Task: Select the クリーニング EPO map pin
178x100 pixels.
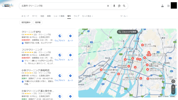Action: (x=118, y=74)
